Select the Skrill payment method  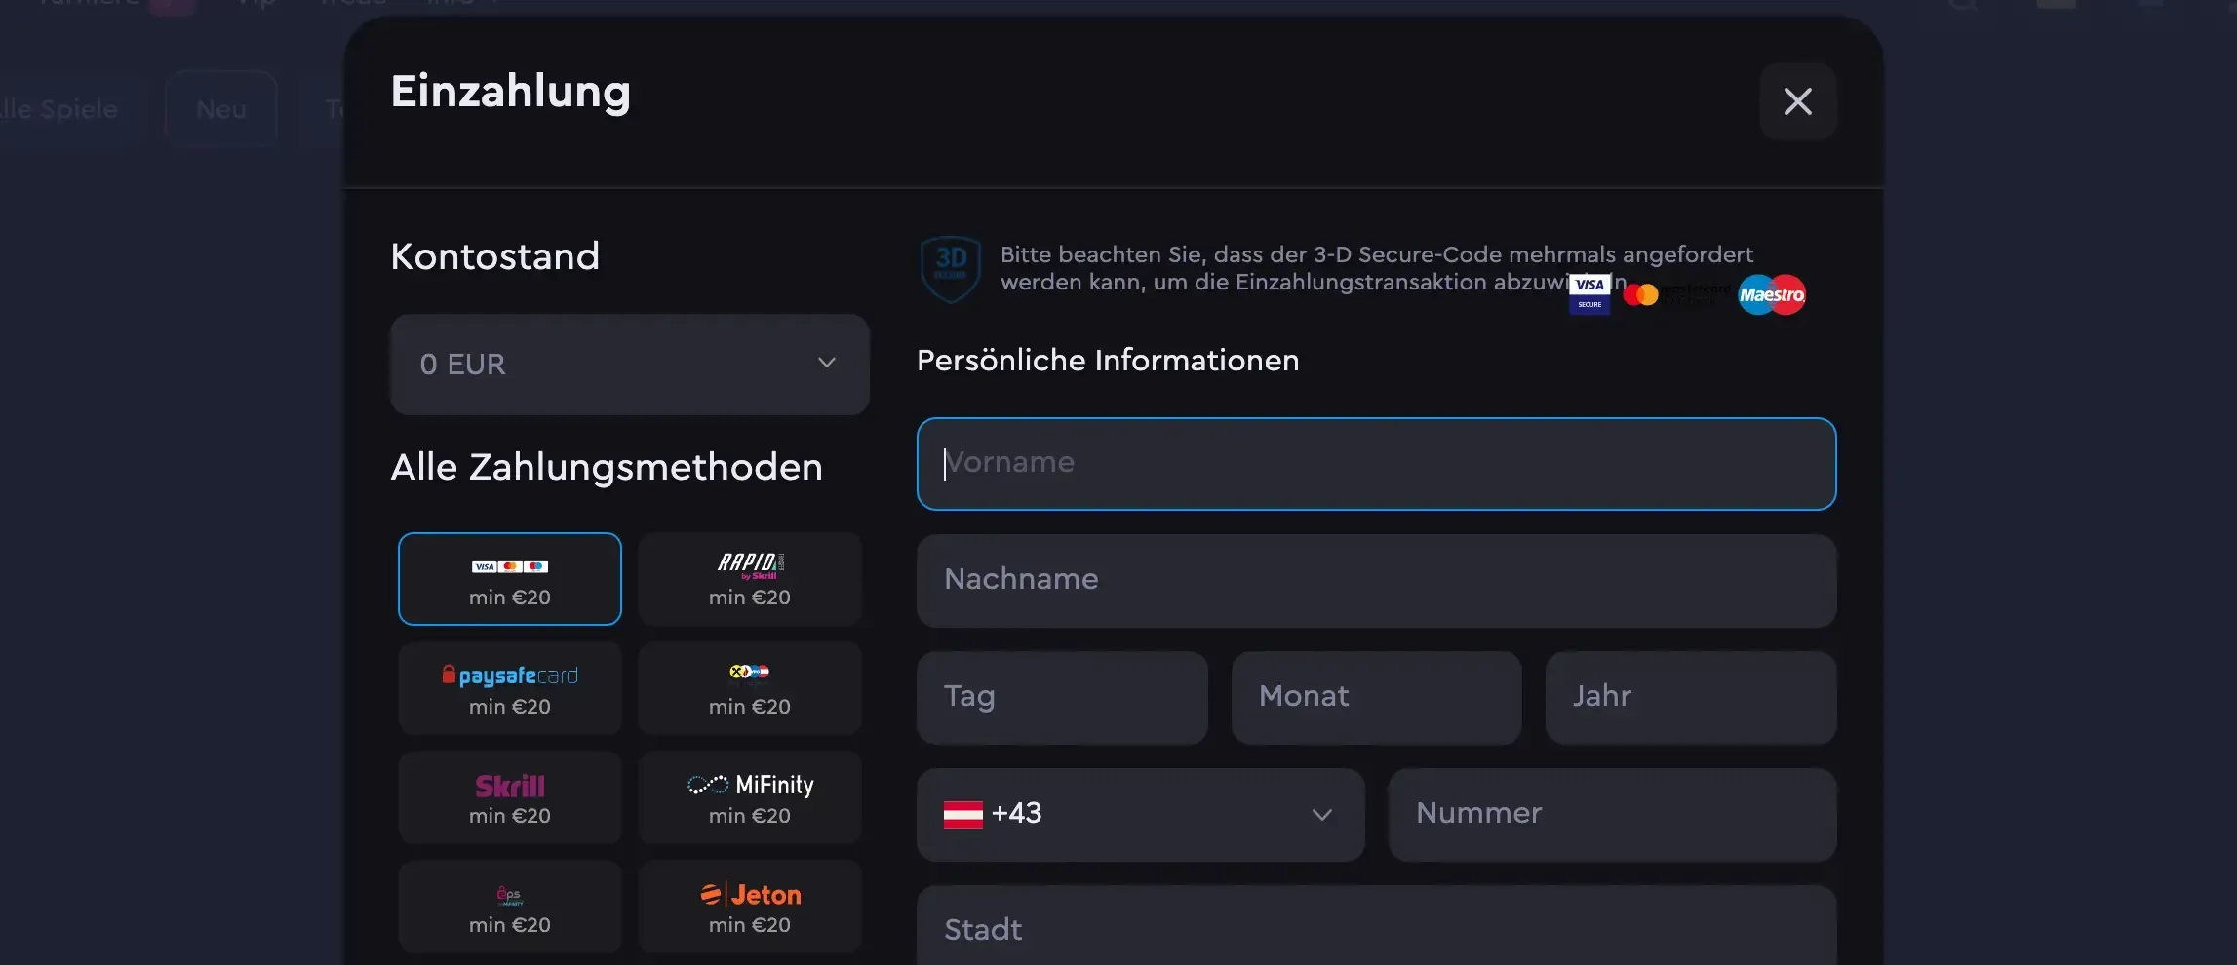(x=509, y=796)
